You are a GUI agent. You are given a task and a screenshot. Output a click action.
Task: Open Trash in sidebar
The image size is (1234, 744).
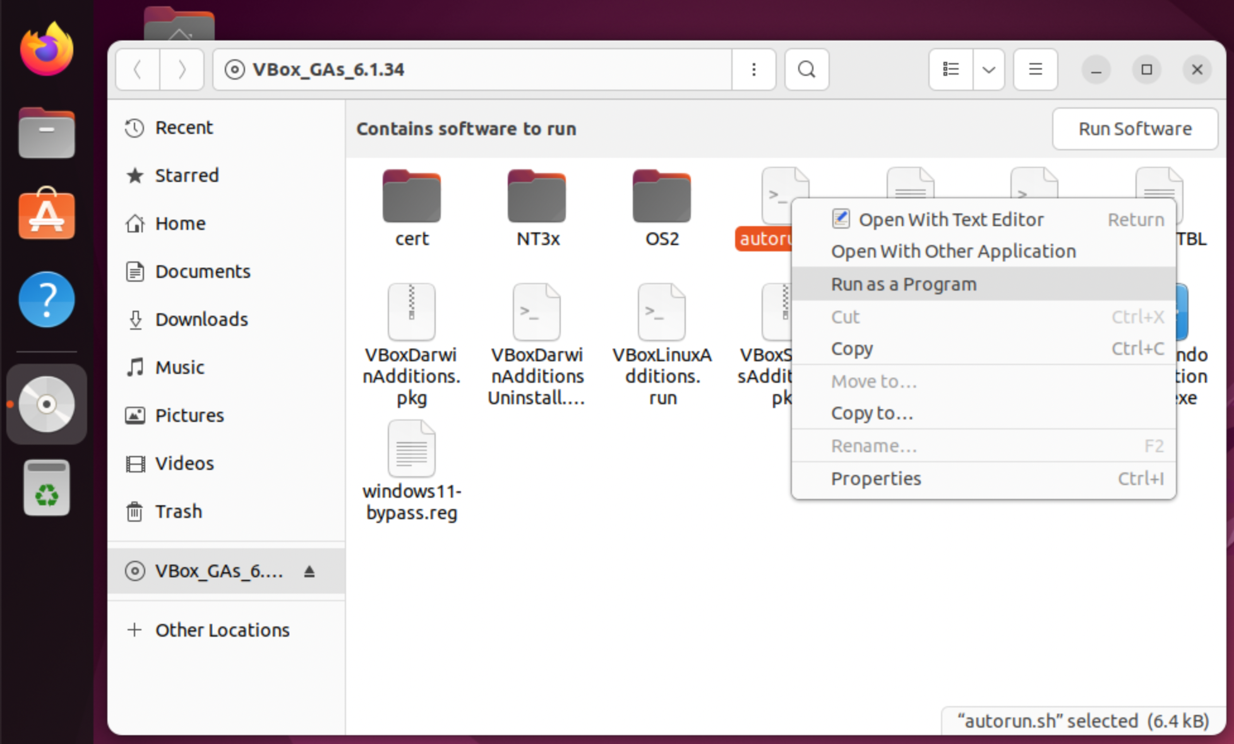(x=226, y=512)
